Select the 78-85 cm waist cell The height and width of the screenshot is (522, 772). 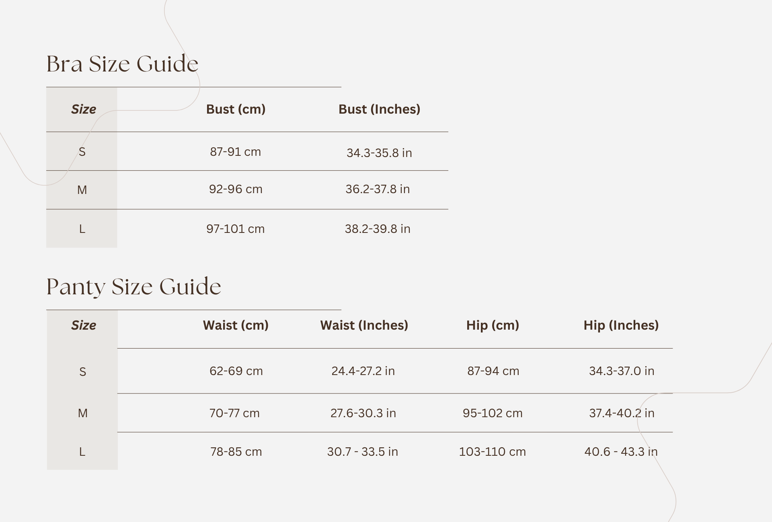(236, 452)
